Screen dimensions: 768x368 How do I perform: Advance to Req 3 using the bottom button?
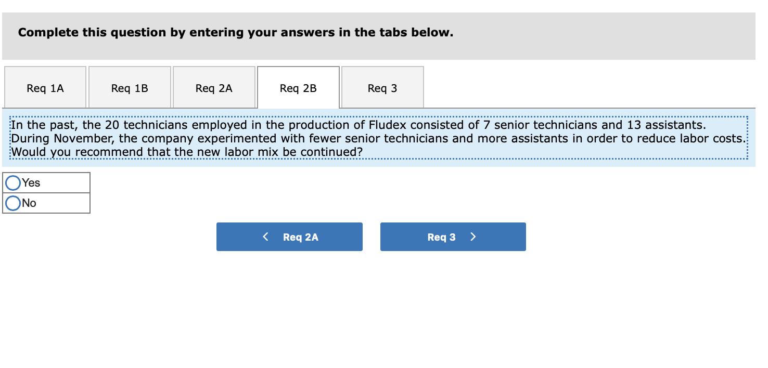[453, 236]
